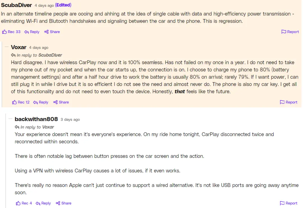Share Voxar's comment

click(61, 102)
